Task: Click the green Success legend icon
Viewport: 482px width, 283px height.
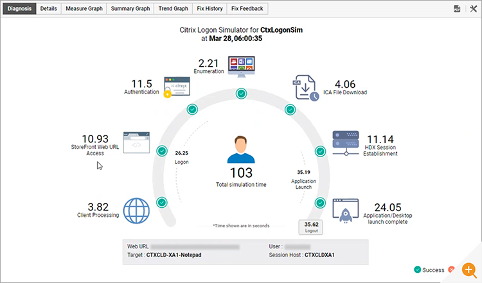Action: (418, 270)
